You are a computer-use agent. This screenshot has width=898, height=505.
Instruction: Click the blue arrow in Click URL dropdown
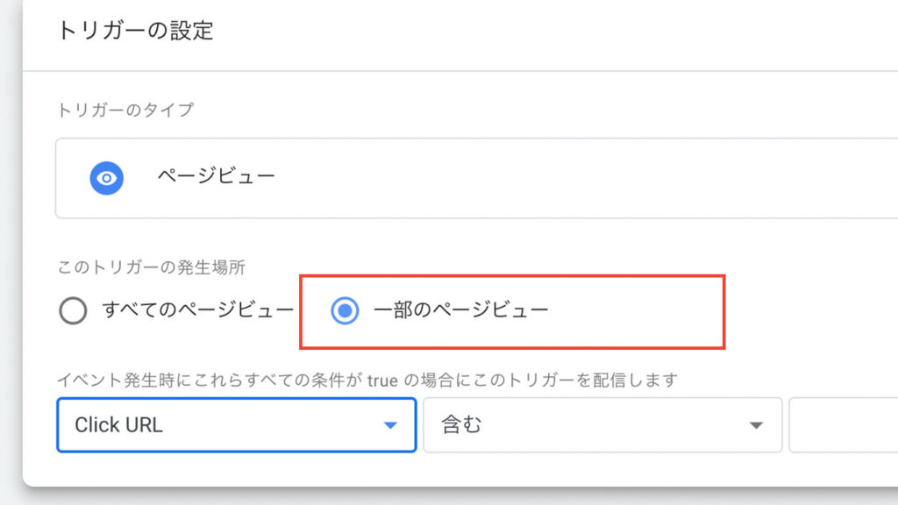(390, 425)
